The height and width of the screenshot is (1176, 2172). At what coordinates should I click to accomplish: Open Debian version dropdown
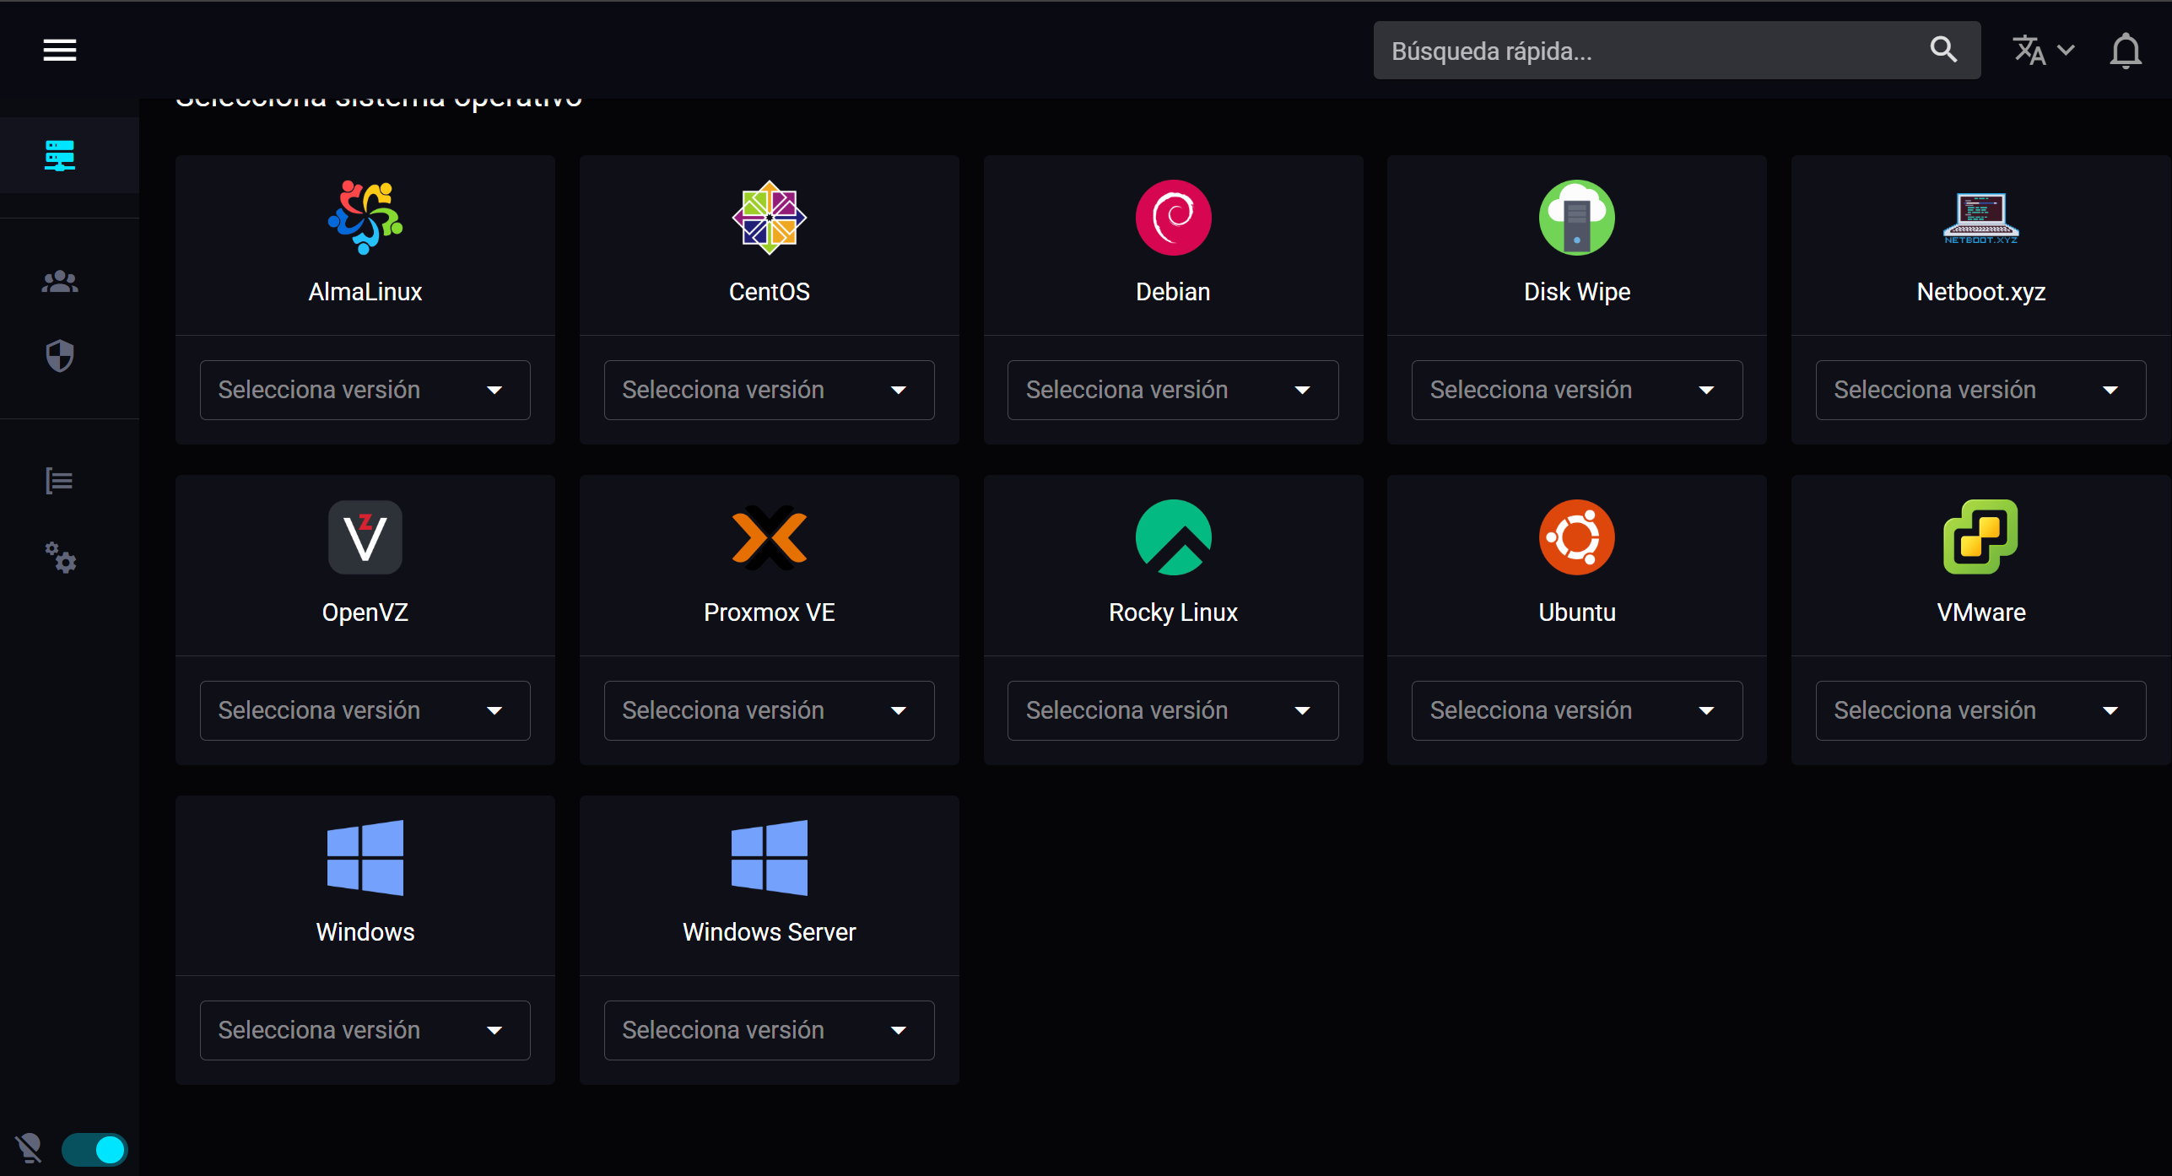coord(1174,390)
